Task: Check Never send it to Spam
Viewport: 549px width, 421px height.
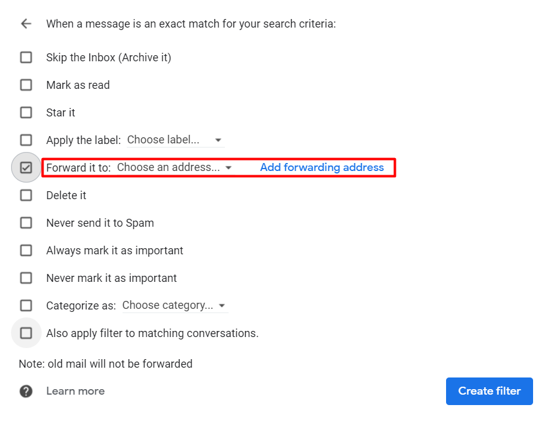Action: pos(26,222)
